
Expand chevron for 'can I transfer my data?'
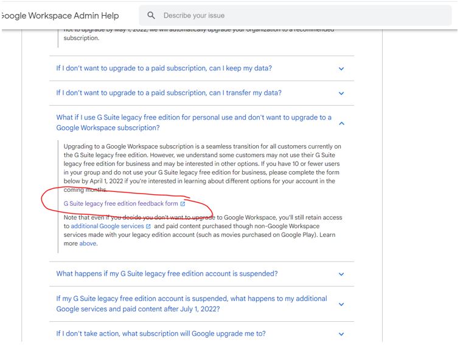point(341,93)
